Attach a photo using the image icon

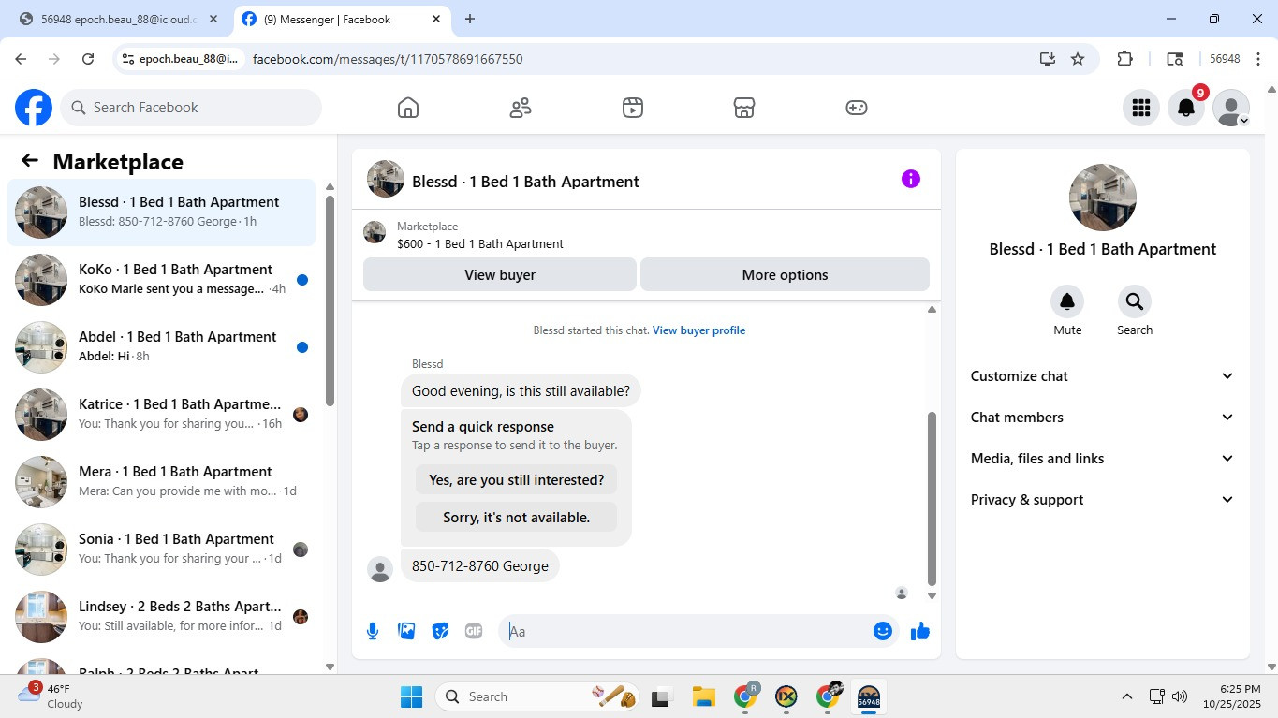pos(406,631)
